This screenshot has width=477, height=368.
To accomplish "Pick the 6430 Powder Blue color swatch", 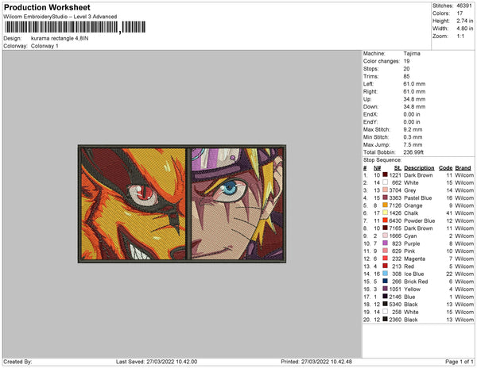I will click(x=385, y=220).
